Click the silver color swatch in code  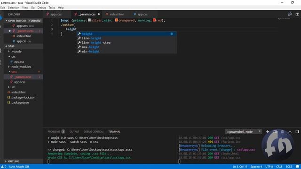[x=89, y=20]
